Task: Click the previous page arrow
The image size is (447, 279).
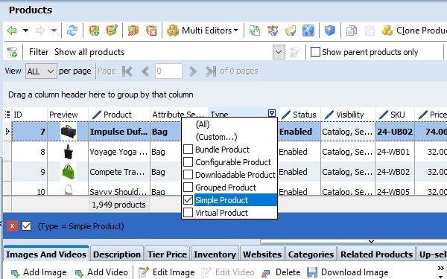Action: pyautogui.click(x=145, y=71)
